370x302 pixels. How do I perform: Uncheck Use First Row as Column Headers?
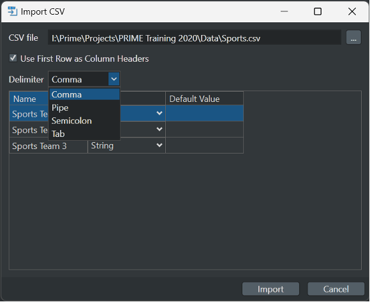pyautogui.click(x=13, y=58)
